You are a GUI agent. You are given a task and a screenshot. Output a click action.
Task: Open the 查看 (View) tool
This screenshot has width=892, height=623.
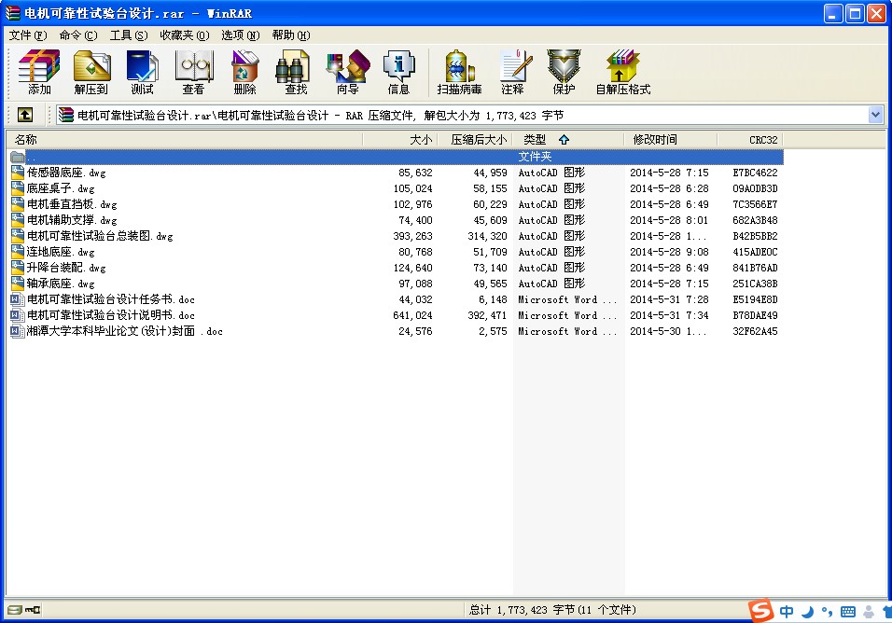(193, 72)
